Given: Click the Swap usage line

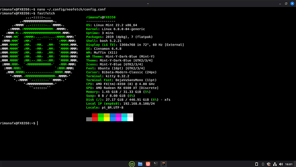Looking at the screenshot, I should [111, 96].
